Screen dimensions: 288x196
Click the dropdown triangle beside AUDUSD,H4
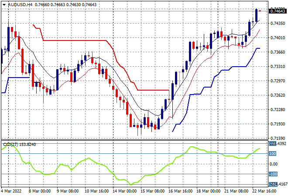[x=4, y=3]
